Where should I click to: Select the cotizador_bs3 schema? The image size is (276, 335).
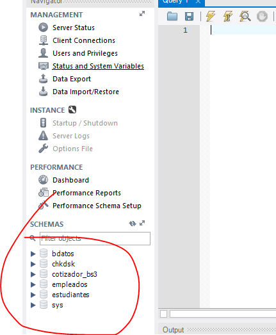pos(74,274)
